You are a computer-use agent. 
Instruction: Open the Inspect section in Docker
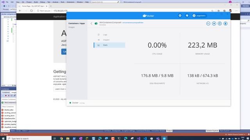[x=109, y=40]
